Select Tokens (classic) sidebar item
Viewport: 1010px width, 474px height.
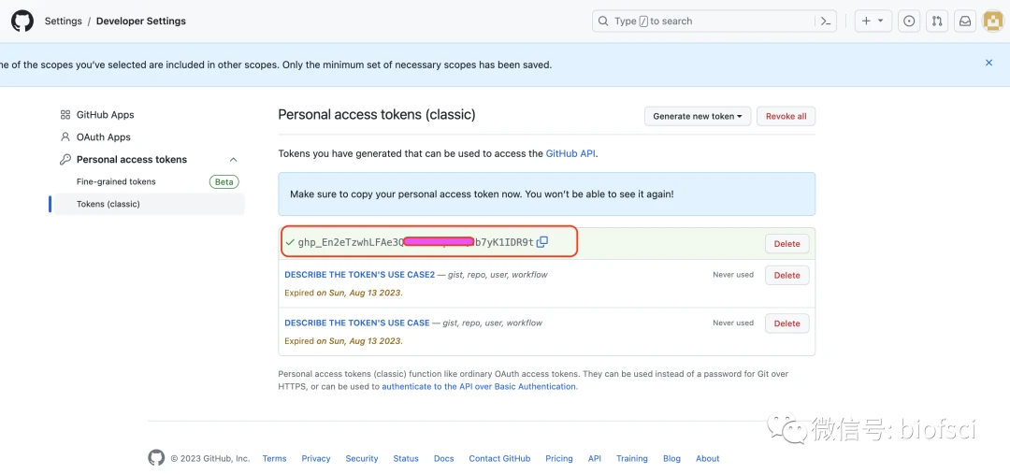(x=108, y=204)
